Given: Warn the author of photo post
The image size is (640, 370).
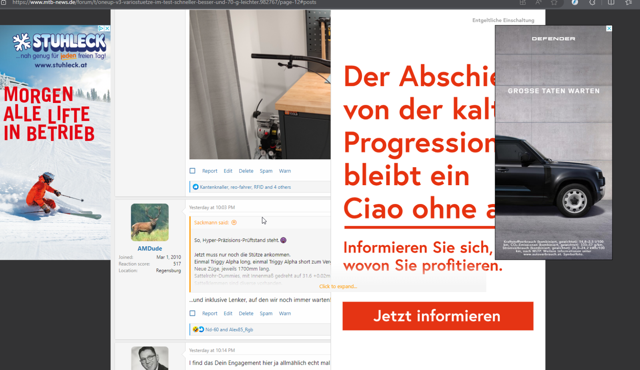Looking at the screenshot, I should click(285, 171).
